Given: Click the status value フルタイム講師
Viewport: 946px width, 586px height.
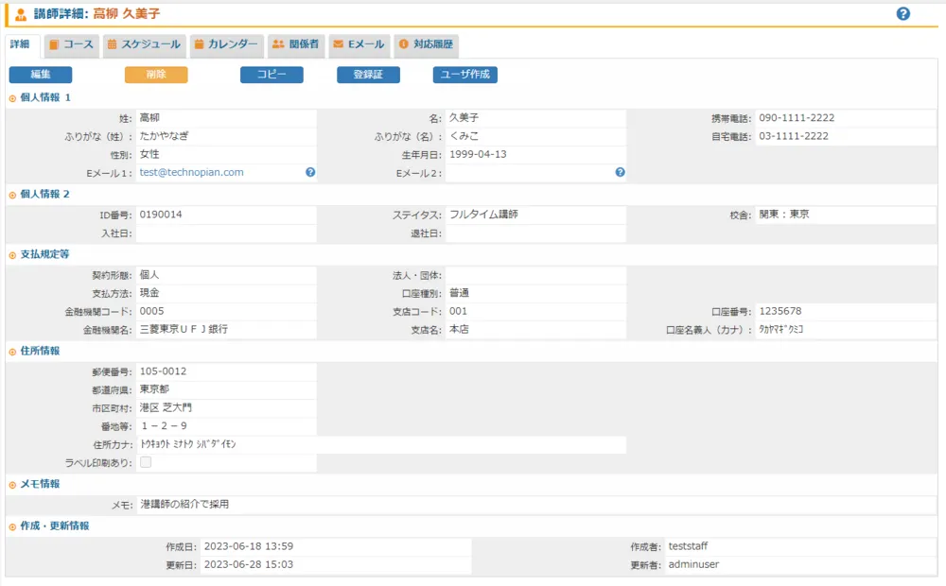Looking at the screenshot, I should click(x=483, y=215).
